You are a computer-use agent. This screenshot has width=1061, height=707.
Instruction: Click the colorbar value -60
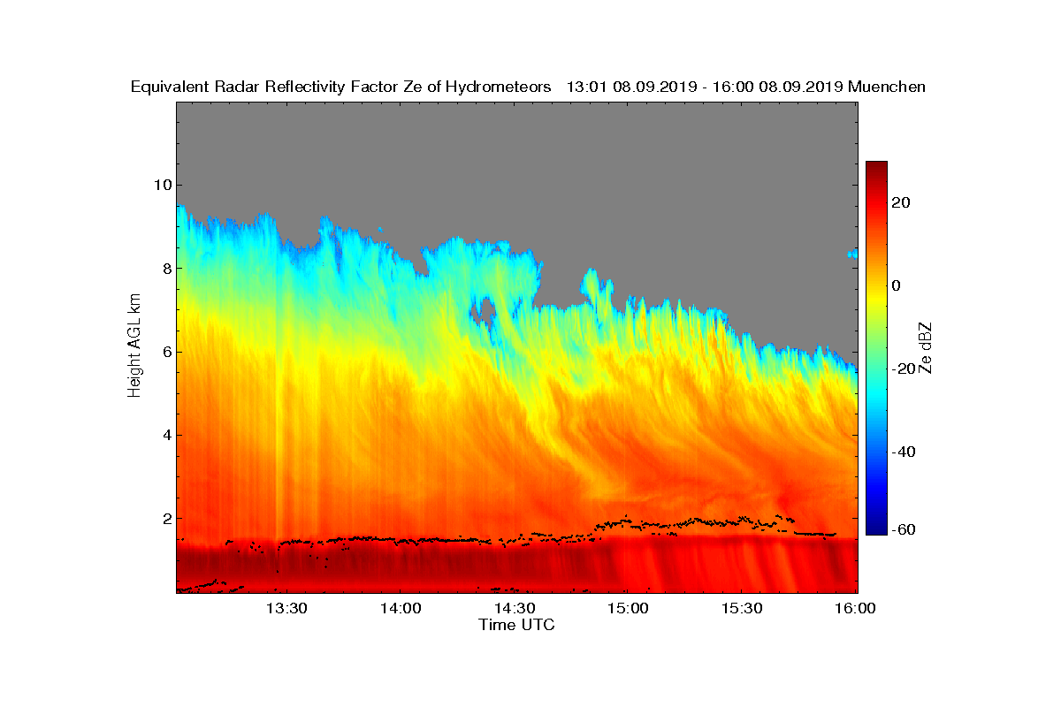coord(905,529)
